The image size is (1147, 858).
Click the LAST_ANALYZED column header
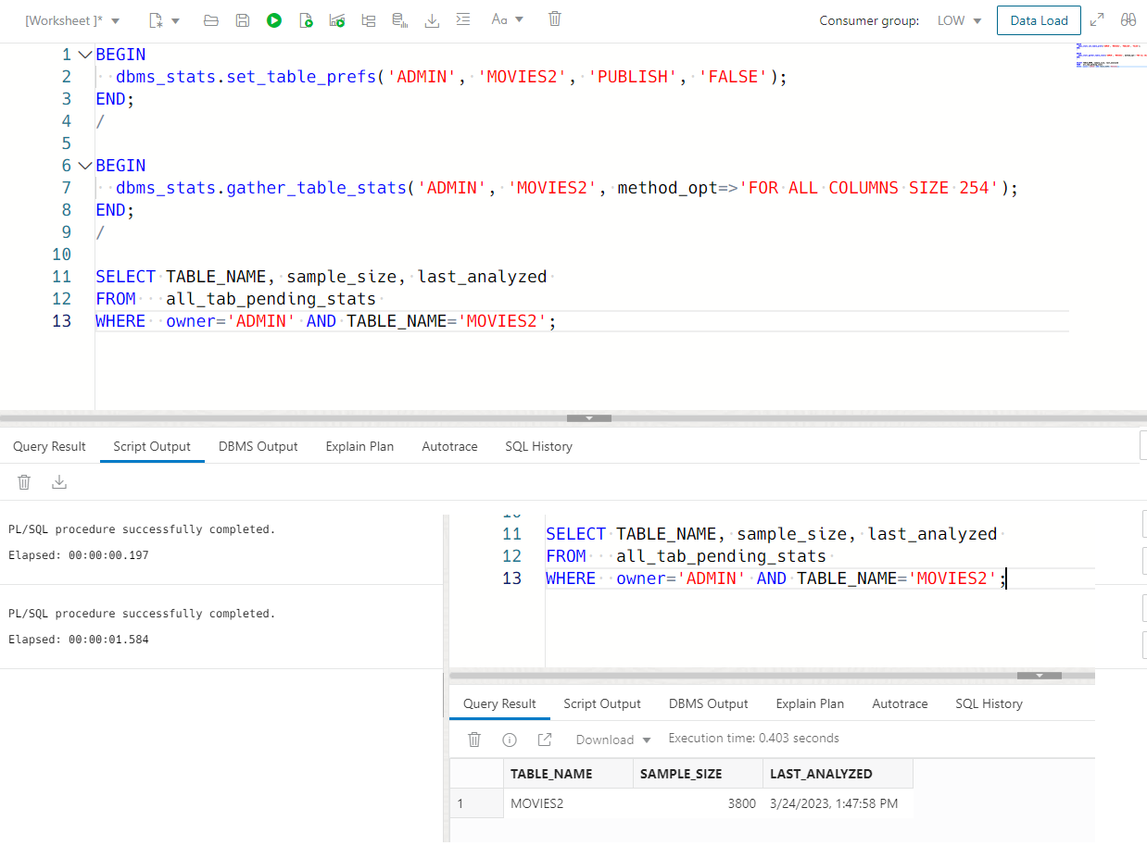coord(838,774)
